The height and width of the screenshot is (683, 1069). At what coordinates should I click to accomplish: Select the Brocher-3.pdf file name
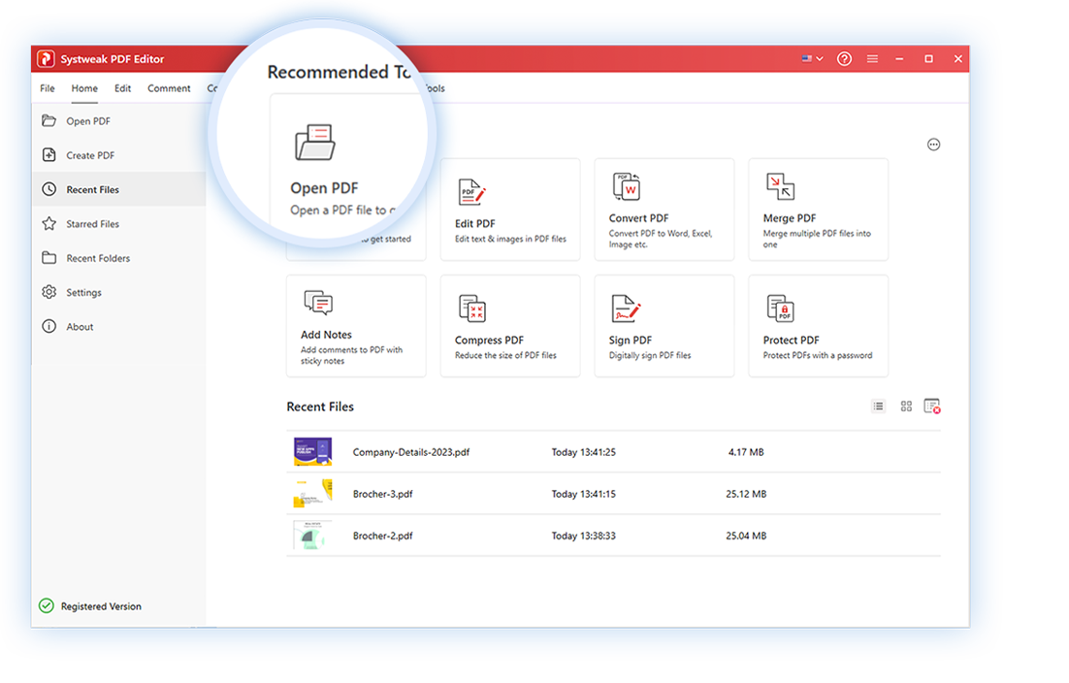[x=382, y=494]
